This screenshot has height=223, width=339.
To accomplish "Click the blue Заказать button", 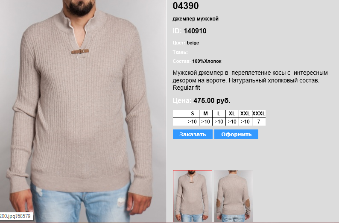I will pos(193,134).
